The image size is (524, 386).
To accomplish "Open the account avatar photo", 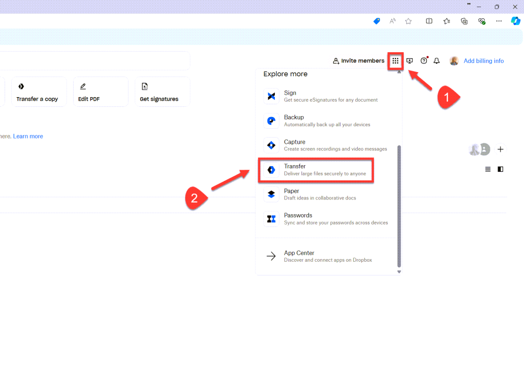I will pos(454,61).
